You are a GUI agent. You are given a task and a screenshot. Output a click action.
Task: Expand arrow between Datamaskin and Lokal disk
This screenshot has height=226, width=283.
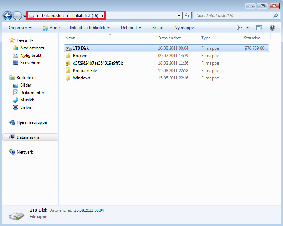(68, 16)
